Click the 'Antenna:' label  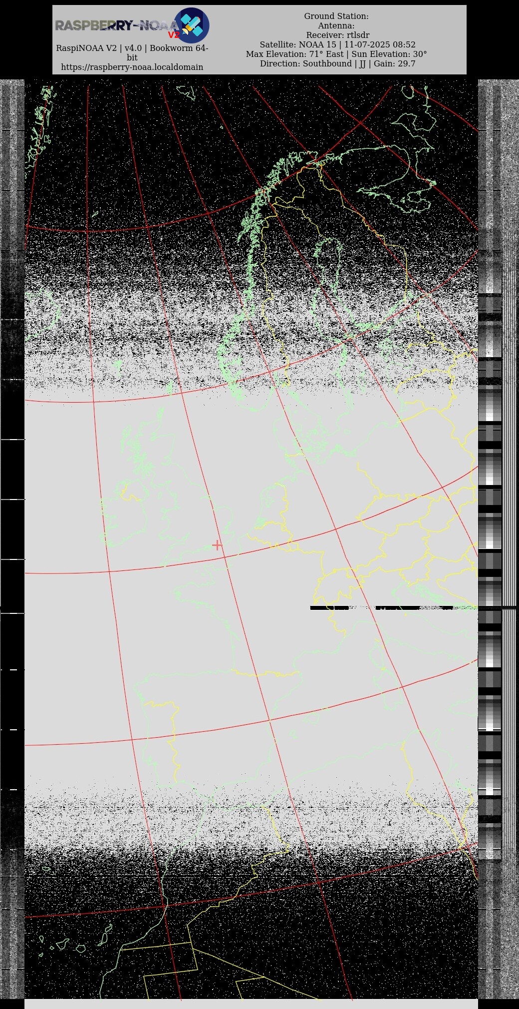pos(336,26)
